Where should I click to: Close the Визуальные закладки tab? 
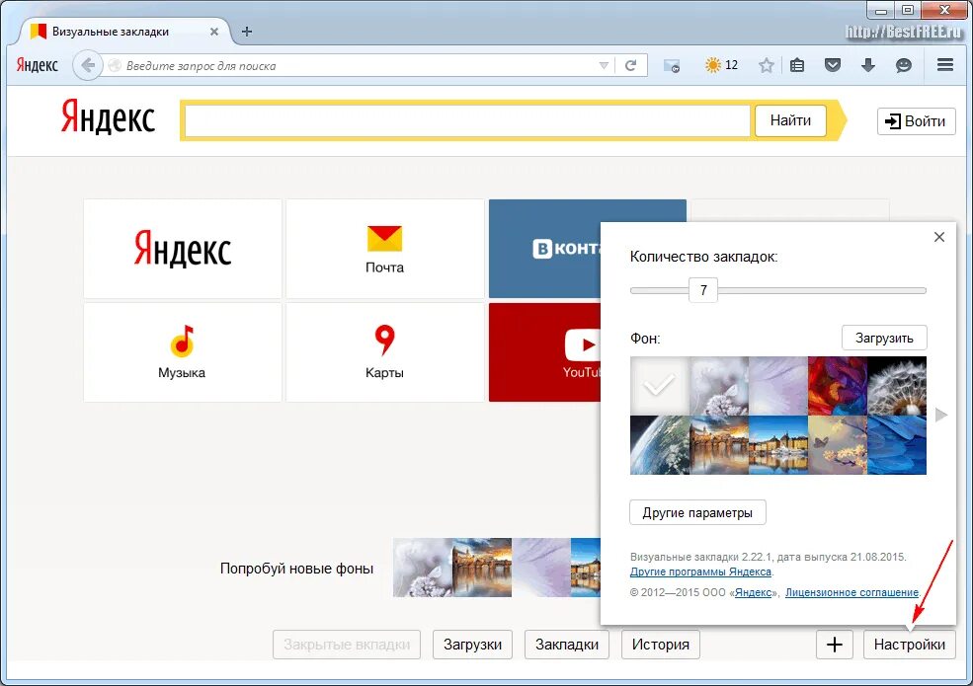point(214,31)
